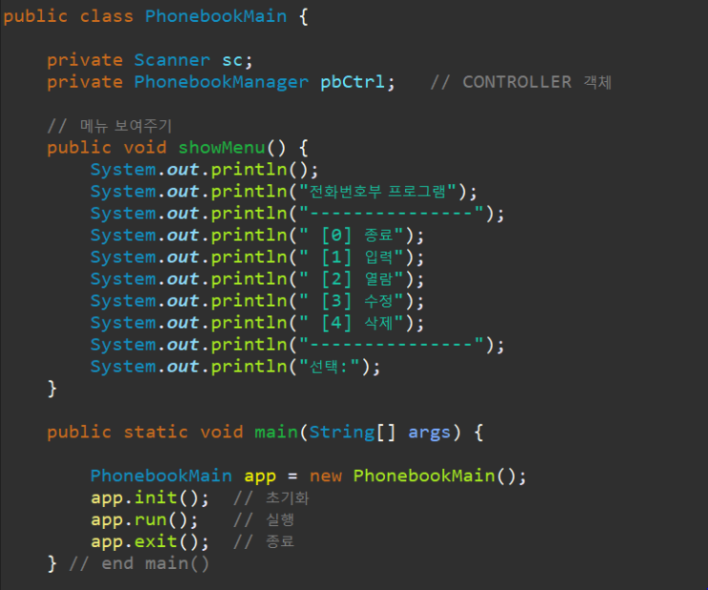Click the comment '// 실행'
The height and width of the screenshot is (590, 708).
pyautogui.click(x=264, y=520)
